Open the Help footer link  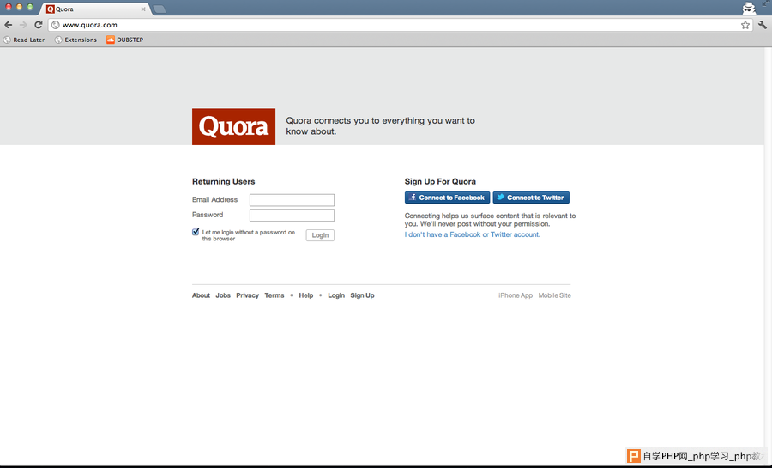pyautogui.click(x=305, y=295)
